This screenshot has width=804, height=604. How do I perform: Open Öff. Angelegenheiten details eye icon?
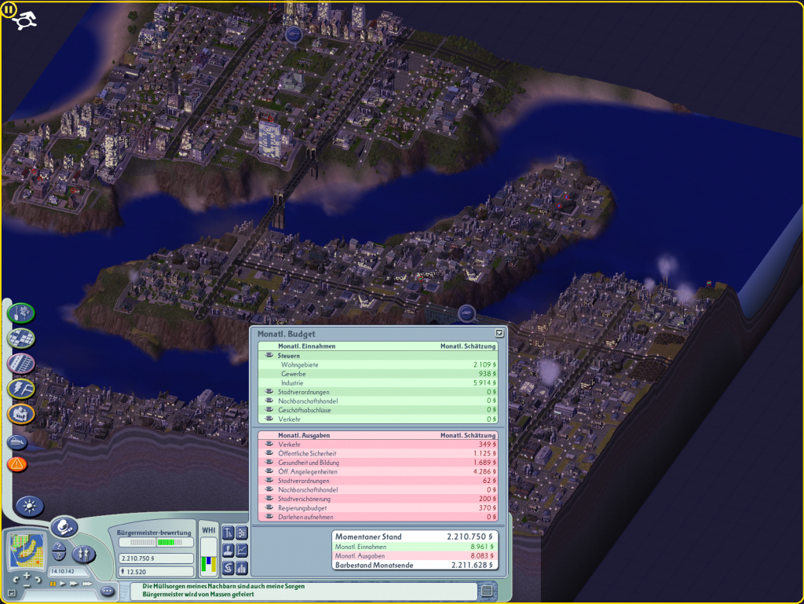coord(269,471)
